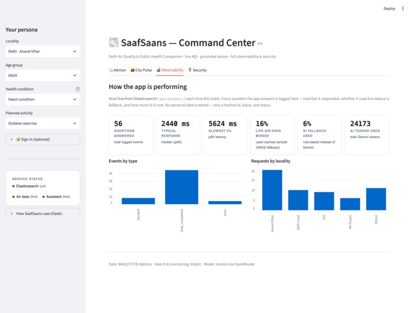
Task: Click the 'How the app is performing' heading
Action: [x=148, y=87]
